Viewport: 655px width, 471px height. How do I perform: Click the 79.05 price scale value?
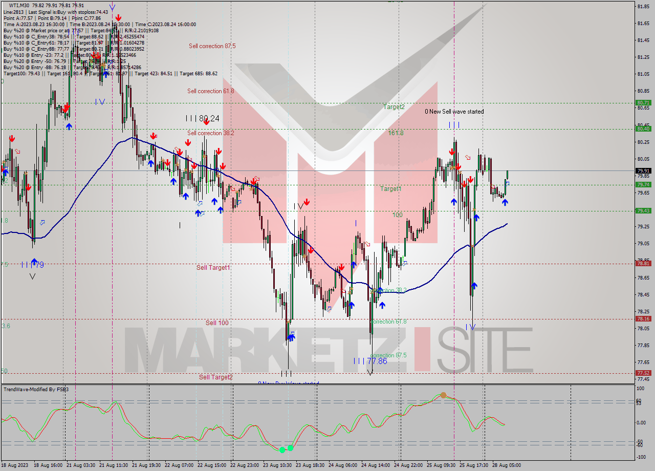tap(643, 243)
